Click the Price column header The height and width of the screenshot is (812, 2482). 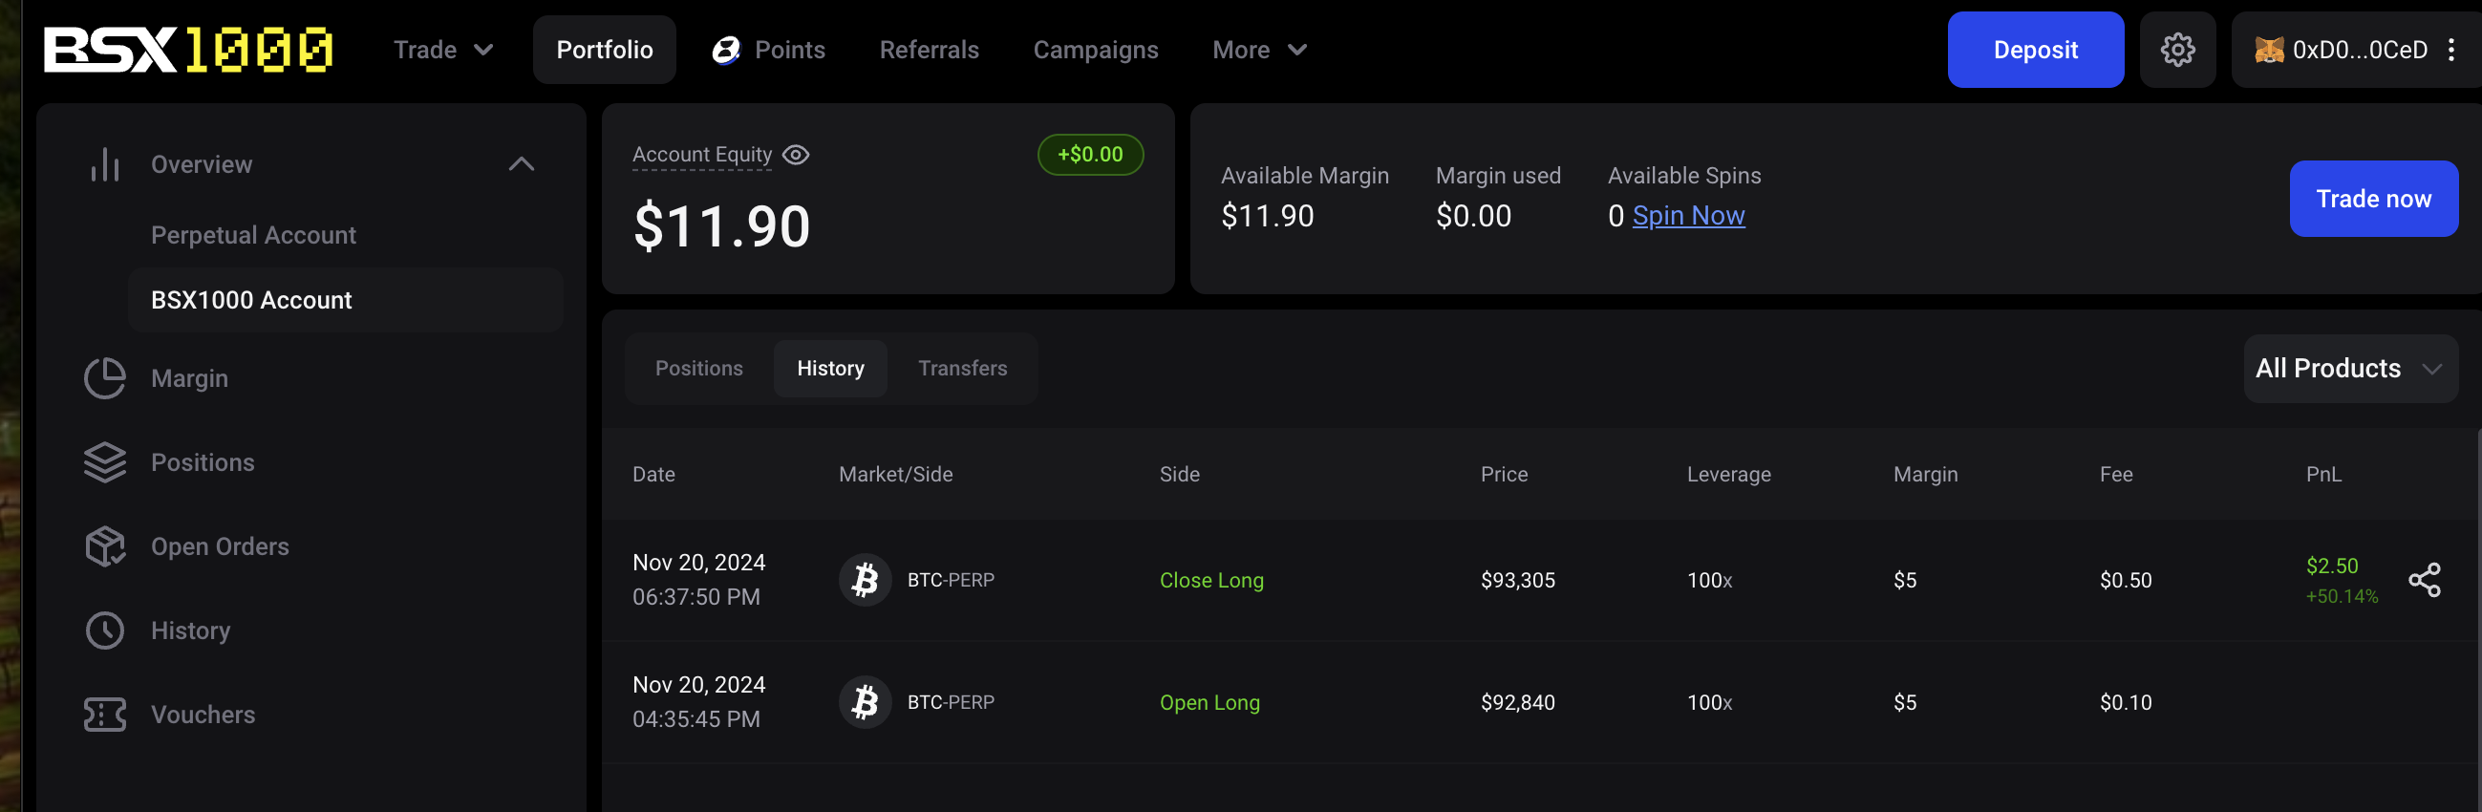[1503, 474]
